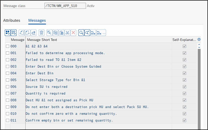Click the Select All rows icon
Screen dimensions: 208x130
pyautogui.click(x=8, y=32)
